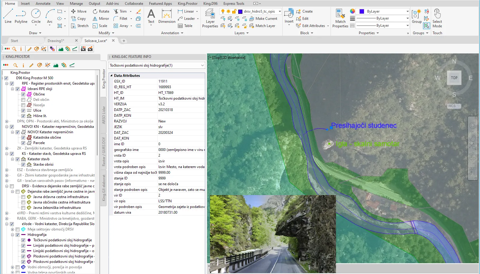The image size is (480, 274).
Task: Open the drsv_hidro5_tc_opis layer dropdown
Action: (280, 11)
